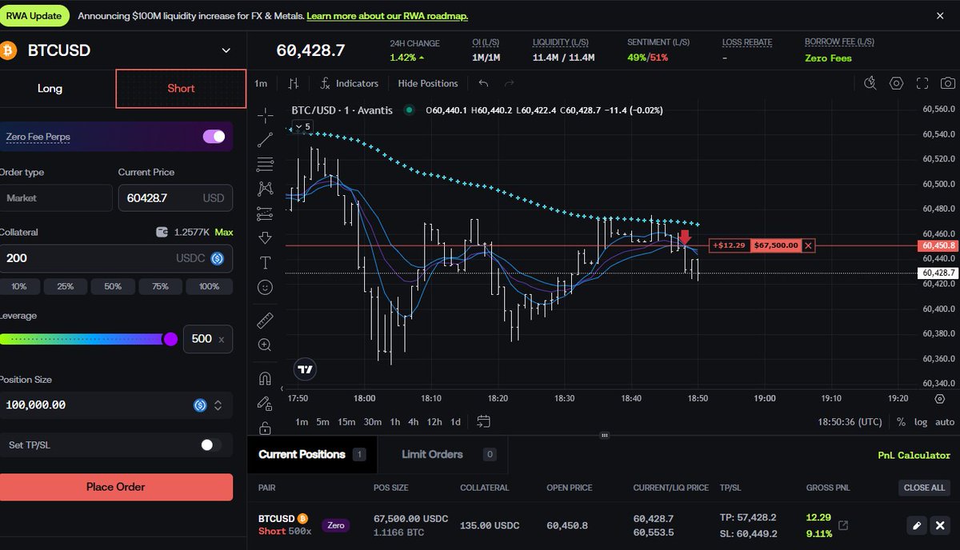Viewport: 960px width, 550px height.
Task: Select the 1h time range
Action: [394, 422]
